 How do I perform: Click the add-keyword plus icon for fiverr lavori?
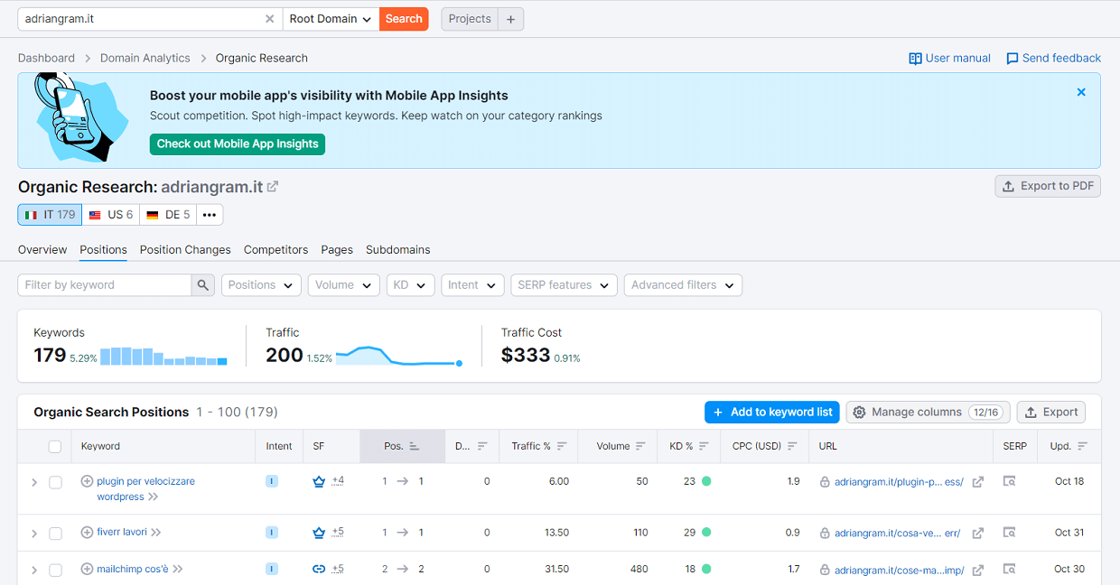tap(87, 533)
